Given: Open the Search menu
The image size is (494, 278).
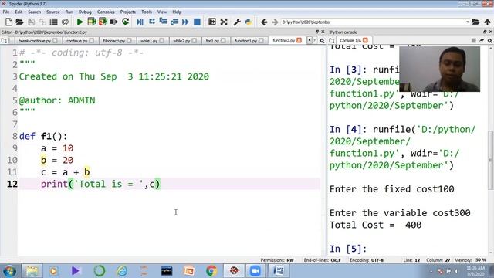Looking at the screenshot, I should tap(34, 12).
